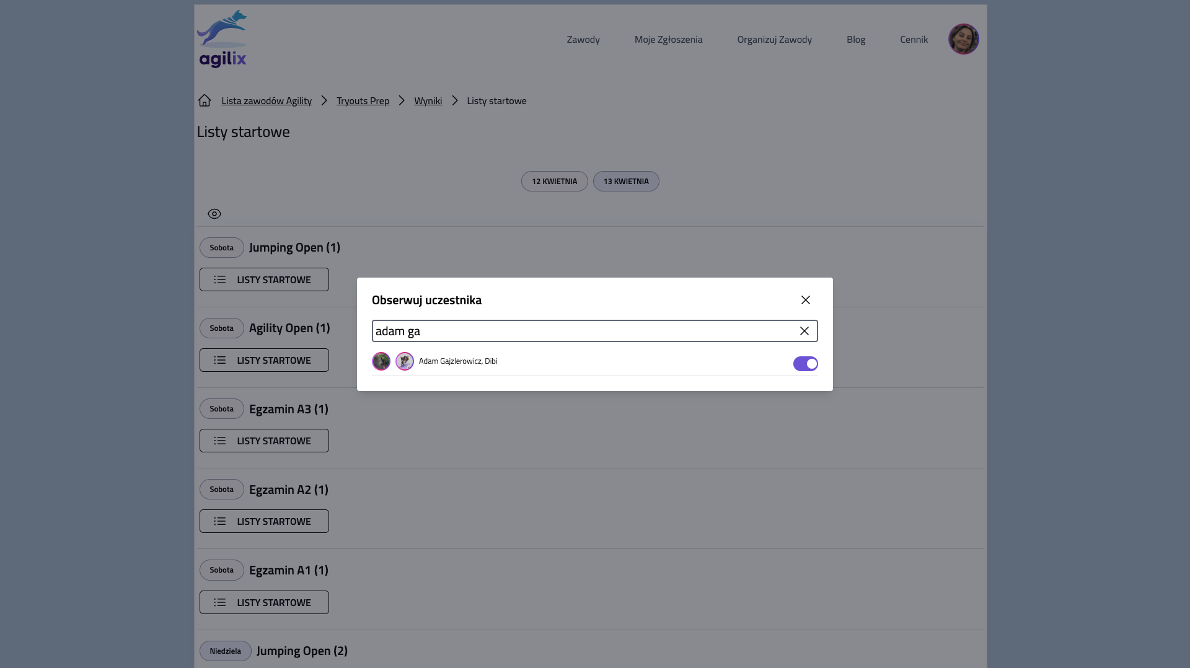This screenshot has width=1190, height=668.
Task: Open Listy startowe for Jumping Open (1)
Action: click(264, 279)
